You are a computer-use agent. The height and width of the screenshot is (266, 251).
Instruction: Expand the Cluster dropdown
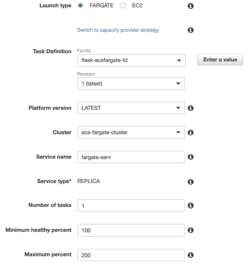[x=131, y=132]
